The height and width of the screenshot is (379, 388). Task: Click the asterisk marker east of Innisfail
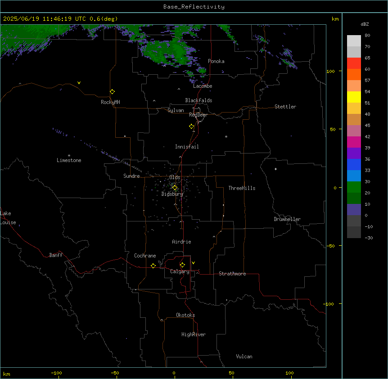226,136
